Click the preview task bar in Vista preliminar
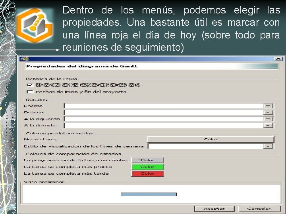The height and width of the screenshot is (214, 286). pyautogui.click(x=149, y=194)
